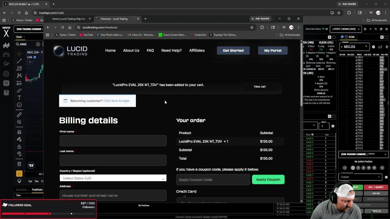
Task: Select the ruler measure tool
Action: click(x=19, y=115)
